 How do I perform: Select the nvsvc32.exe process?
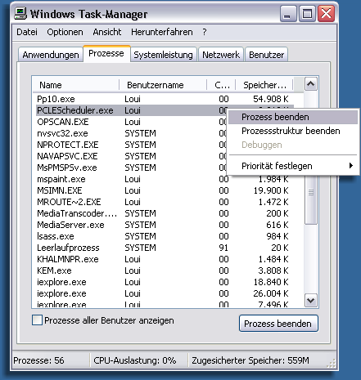(x=131, y=133)
